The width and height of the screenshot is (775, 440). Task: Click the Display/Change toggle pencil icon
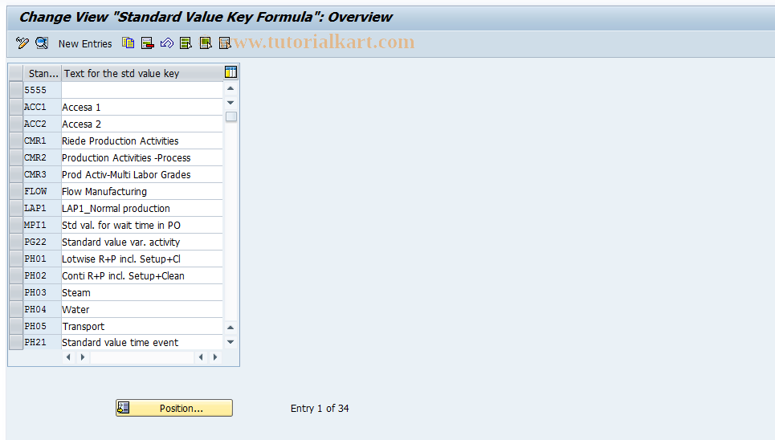coord(22,43)
